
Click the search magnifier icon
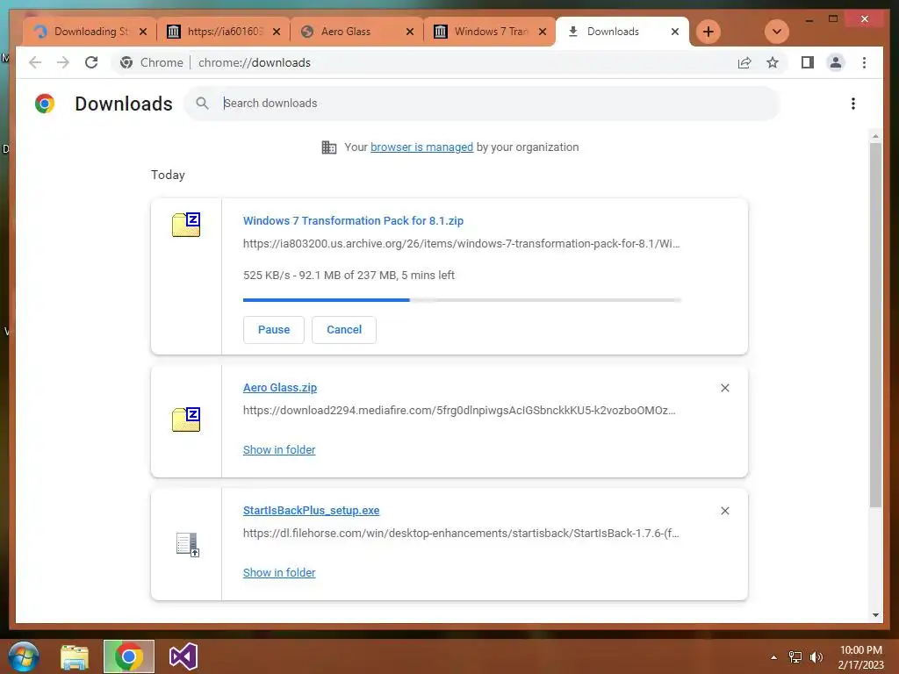point(202,104)
